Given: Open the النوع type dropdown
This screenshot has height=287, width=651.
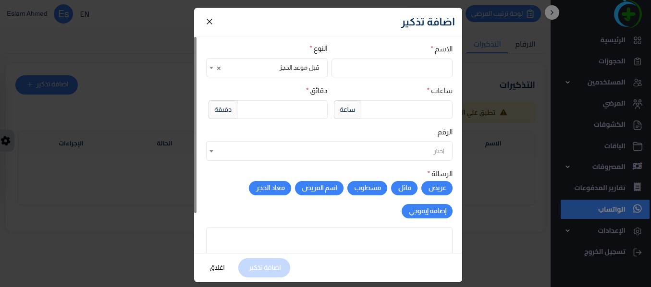Looking at the screenshot, I should [x=267, y=68].
